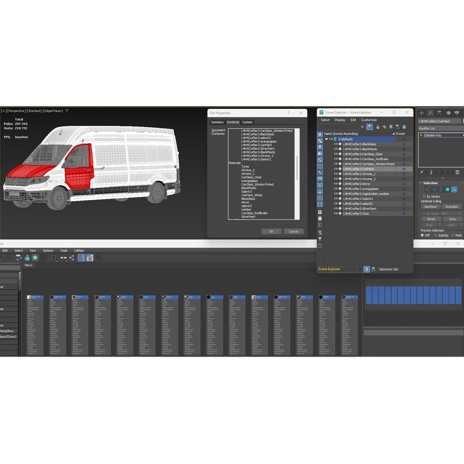Open the Modify tab icon in command panel
Image resolution: width=464 pixels, height=464 pixels.
[x=430, y=113]
